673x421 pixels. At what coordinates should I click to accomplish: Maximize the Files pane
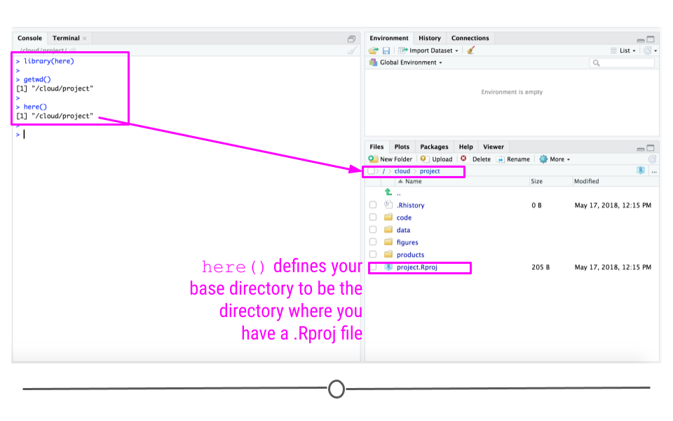(651, 148)
